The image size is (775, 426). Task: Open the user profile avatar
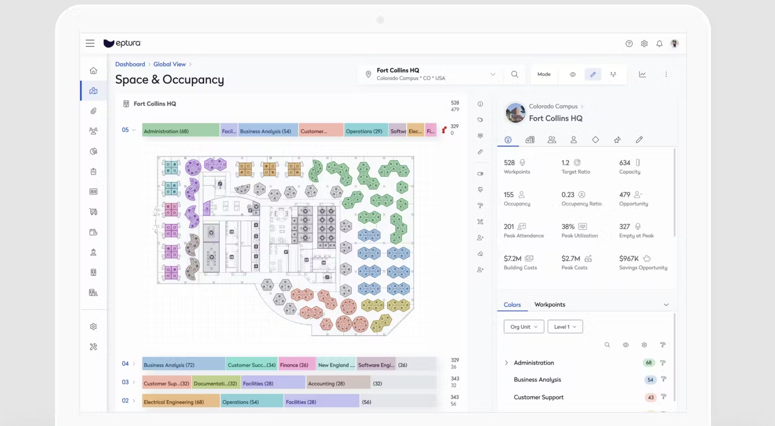click(675, 44)
